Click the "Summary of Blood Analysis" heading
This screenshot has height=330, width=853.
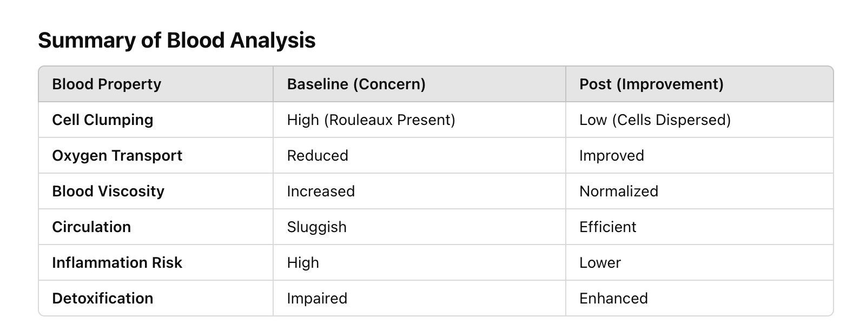pos(176,41)
